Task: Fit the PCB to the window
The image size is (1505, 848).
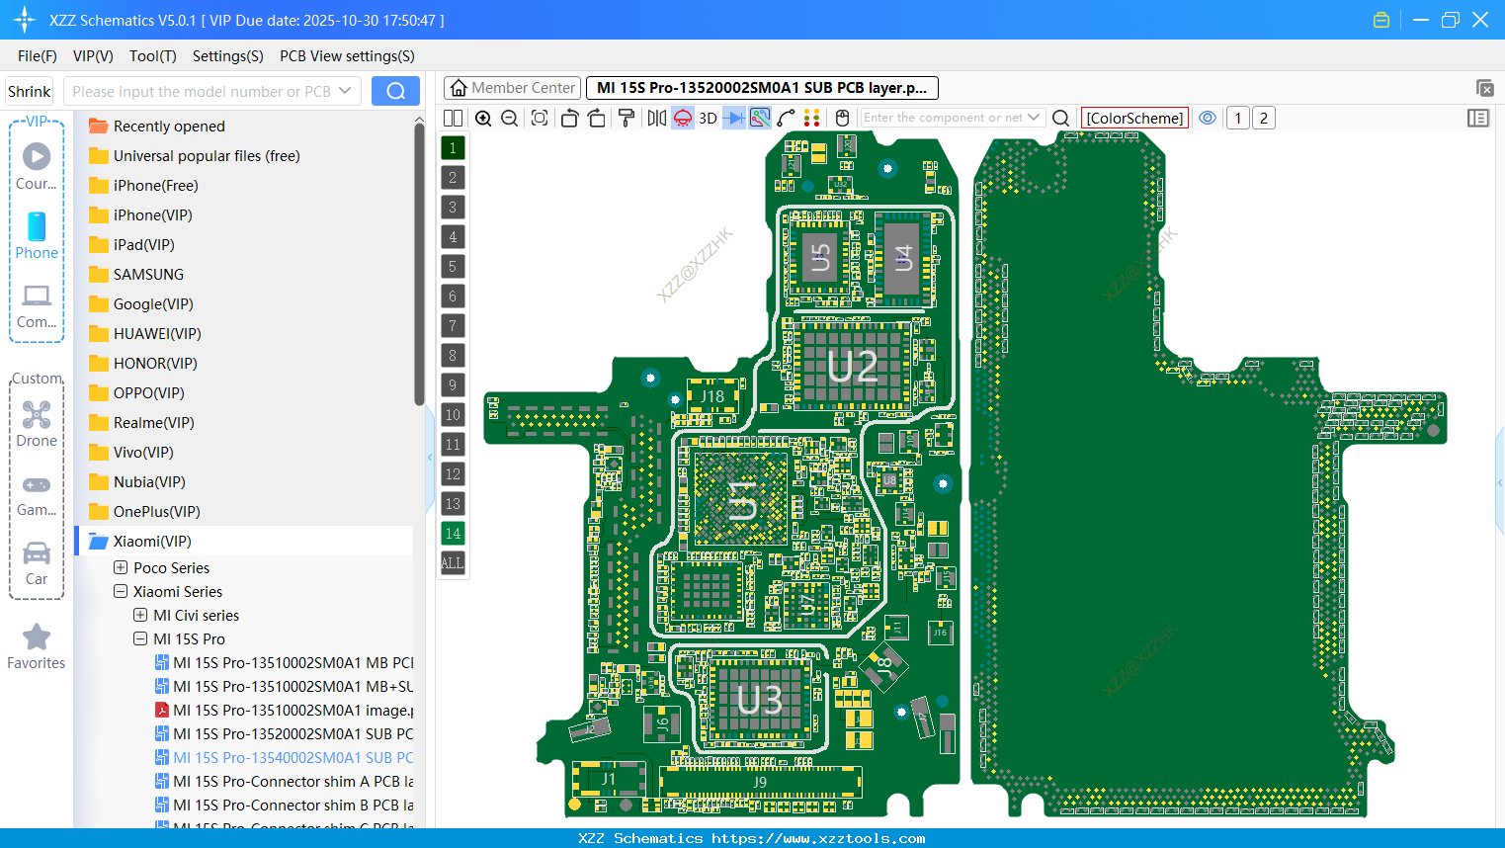Action: coord(540,118)
